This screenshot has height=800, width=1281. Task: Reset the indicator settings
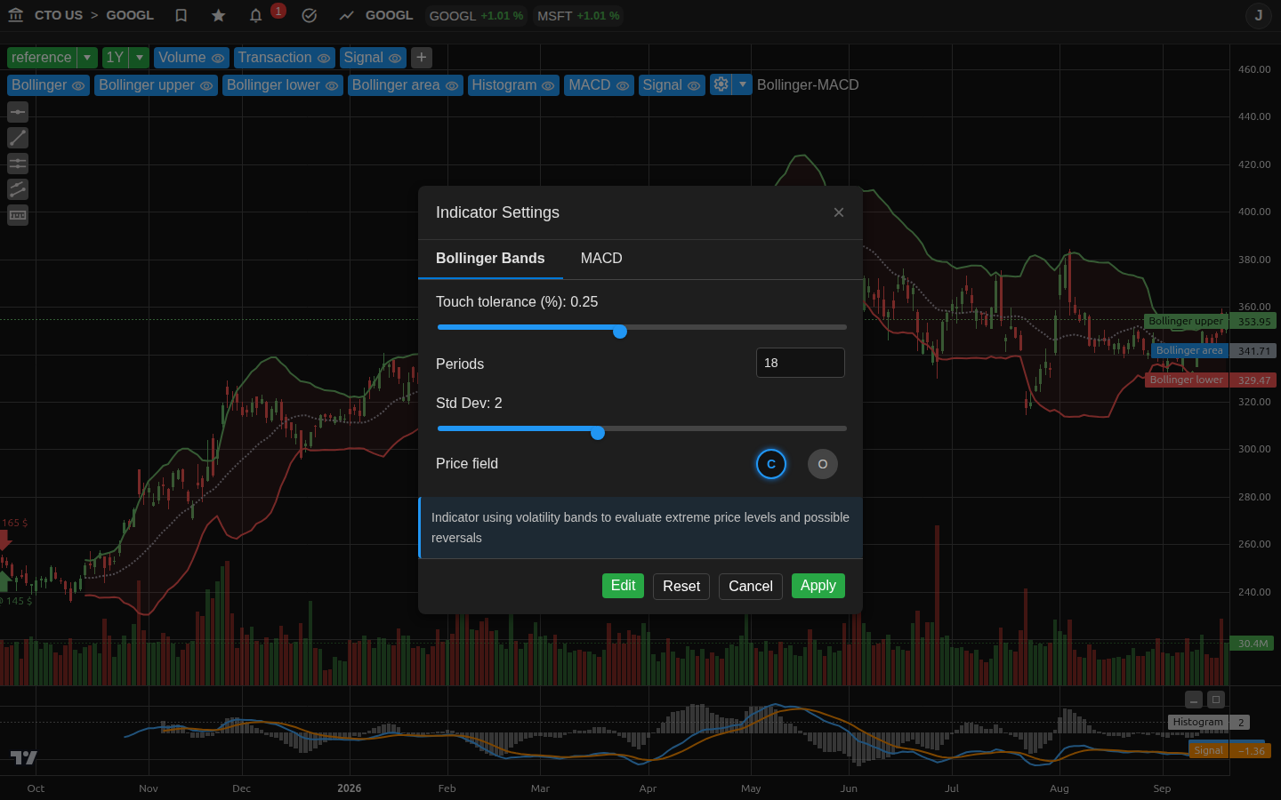(681, 587)
